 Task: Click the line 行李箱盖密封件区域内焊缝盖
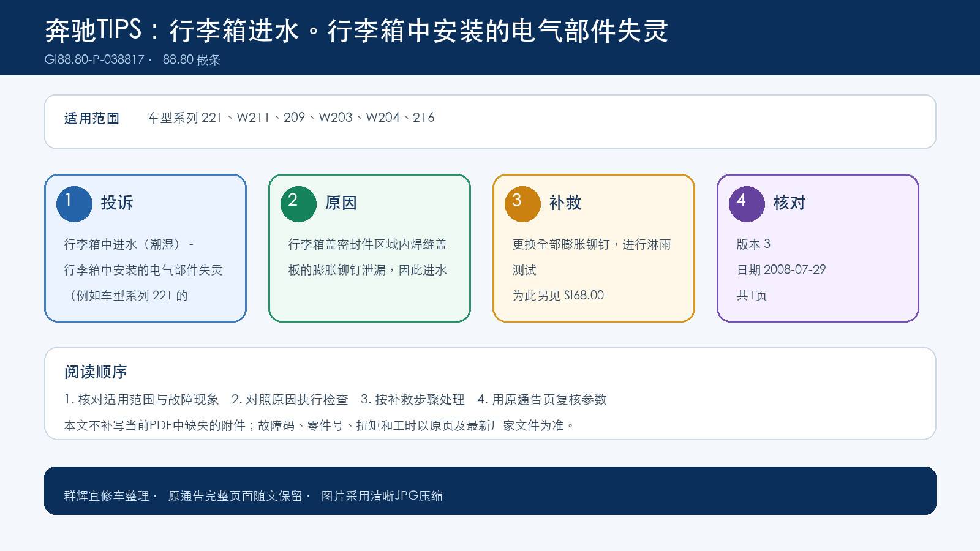367,244
